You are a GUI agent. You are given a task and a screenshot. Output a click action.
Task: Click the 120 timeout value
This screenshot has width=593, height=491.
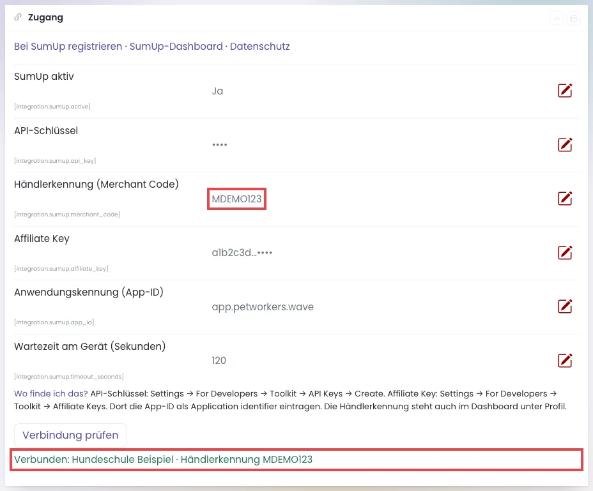pyautogui.click(x=219, y=360)
